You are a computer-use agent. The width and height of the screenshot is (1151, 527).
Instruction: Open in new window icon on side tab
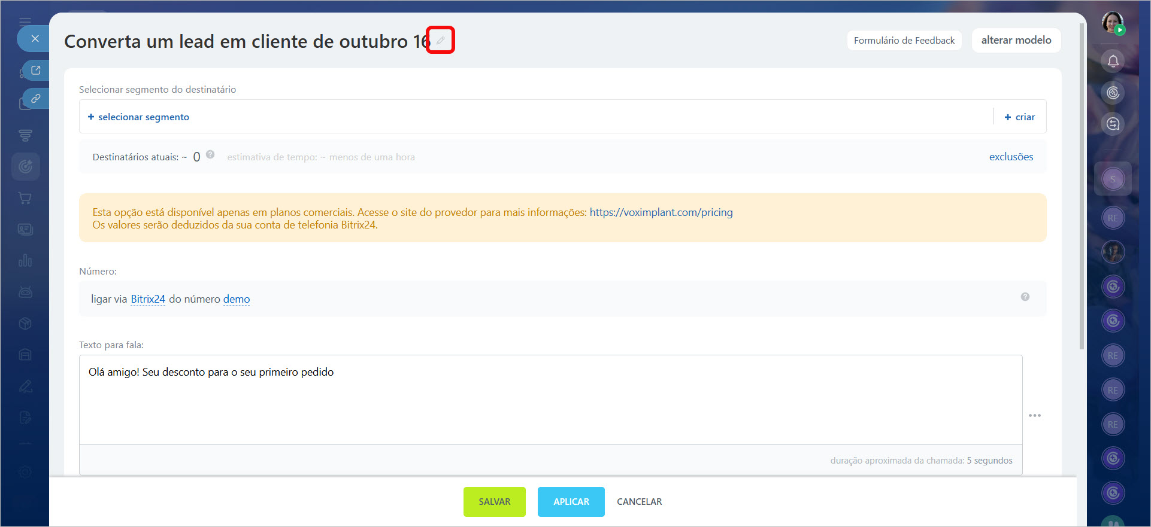(36, 71)
